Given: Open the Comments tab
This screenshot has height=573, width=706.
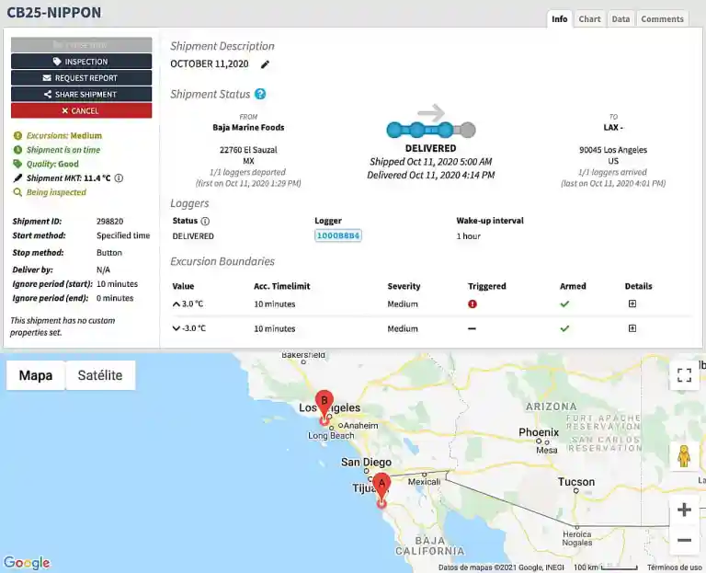Looking at the screenshot, I should coord(662,19).
